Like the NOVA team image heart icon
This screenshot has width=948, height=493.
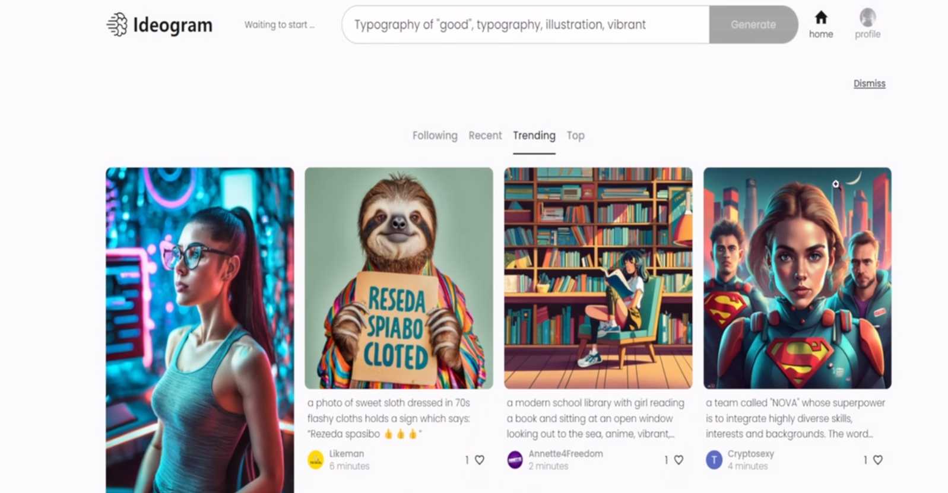(x=878, y=460)
